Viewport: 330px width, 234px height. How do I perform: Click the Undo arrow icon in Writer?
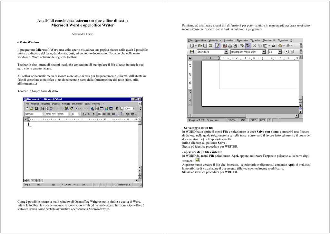280,46
